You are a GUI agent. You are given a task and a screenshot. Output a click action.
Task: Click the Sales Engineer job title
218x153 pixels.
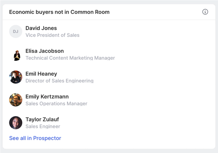pyautogui.click(x=43, y=126)
